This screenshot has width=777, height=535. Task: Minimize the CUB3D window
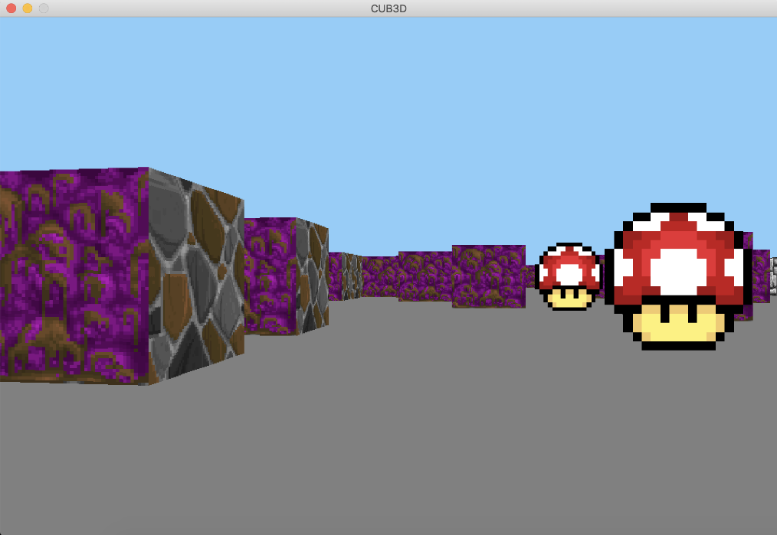pos(28,8)
